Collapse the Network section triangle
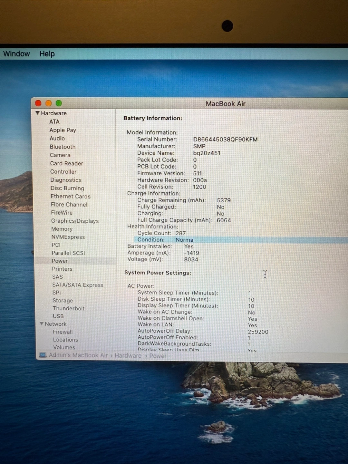This screenshot has width=348, height=464. 42,324
